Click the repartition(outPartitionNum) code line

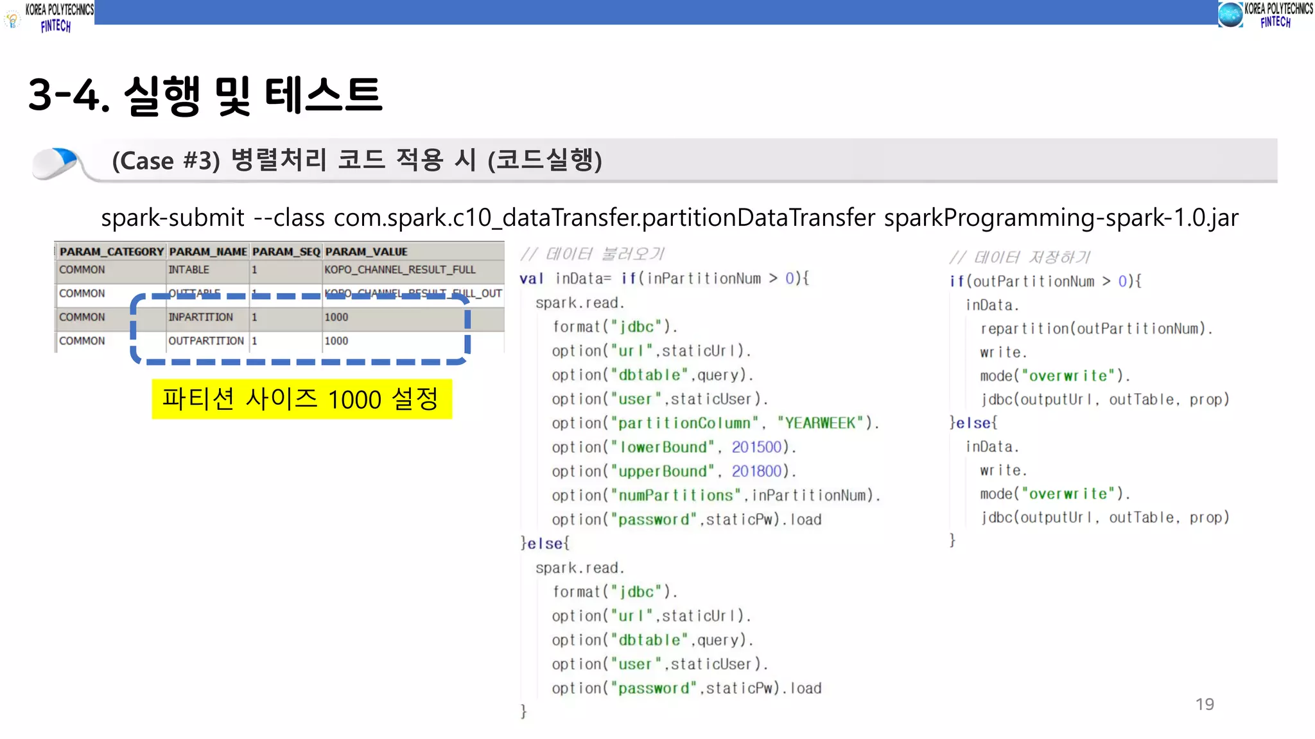[1095, 329]
